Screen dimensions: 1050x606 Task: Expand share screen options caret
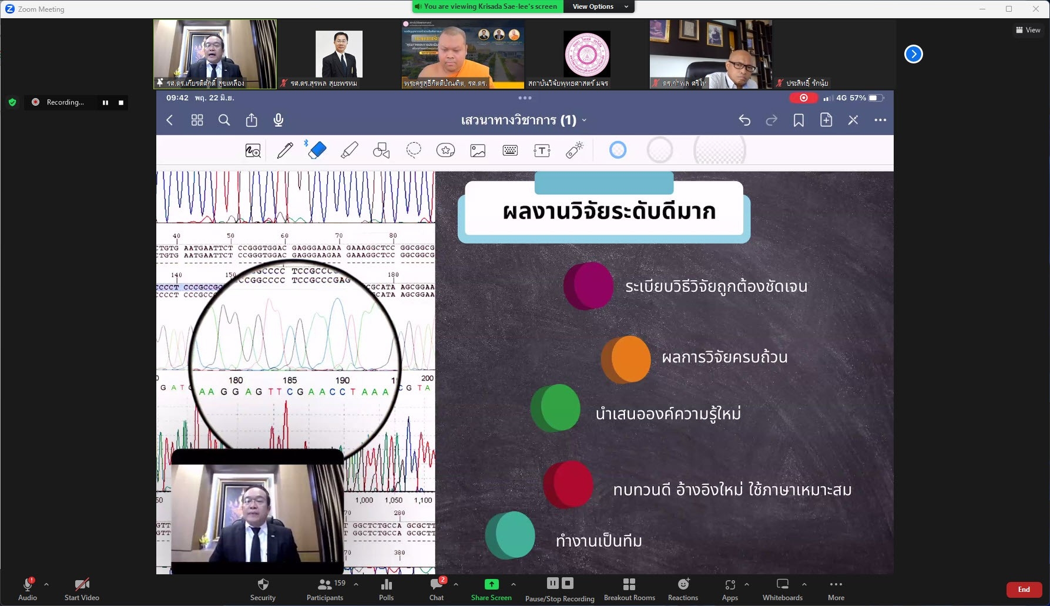tap(514, 584)
